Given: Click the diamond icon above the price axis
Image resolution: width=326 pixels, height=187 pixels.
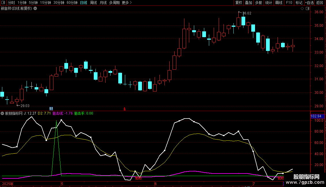Looking at the screenshot, I should (302, 8).
